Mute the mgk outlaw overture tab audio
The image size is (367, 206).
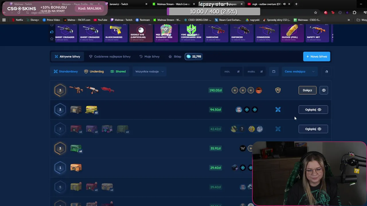(x=284, y=4)
